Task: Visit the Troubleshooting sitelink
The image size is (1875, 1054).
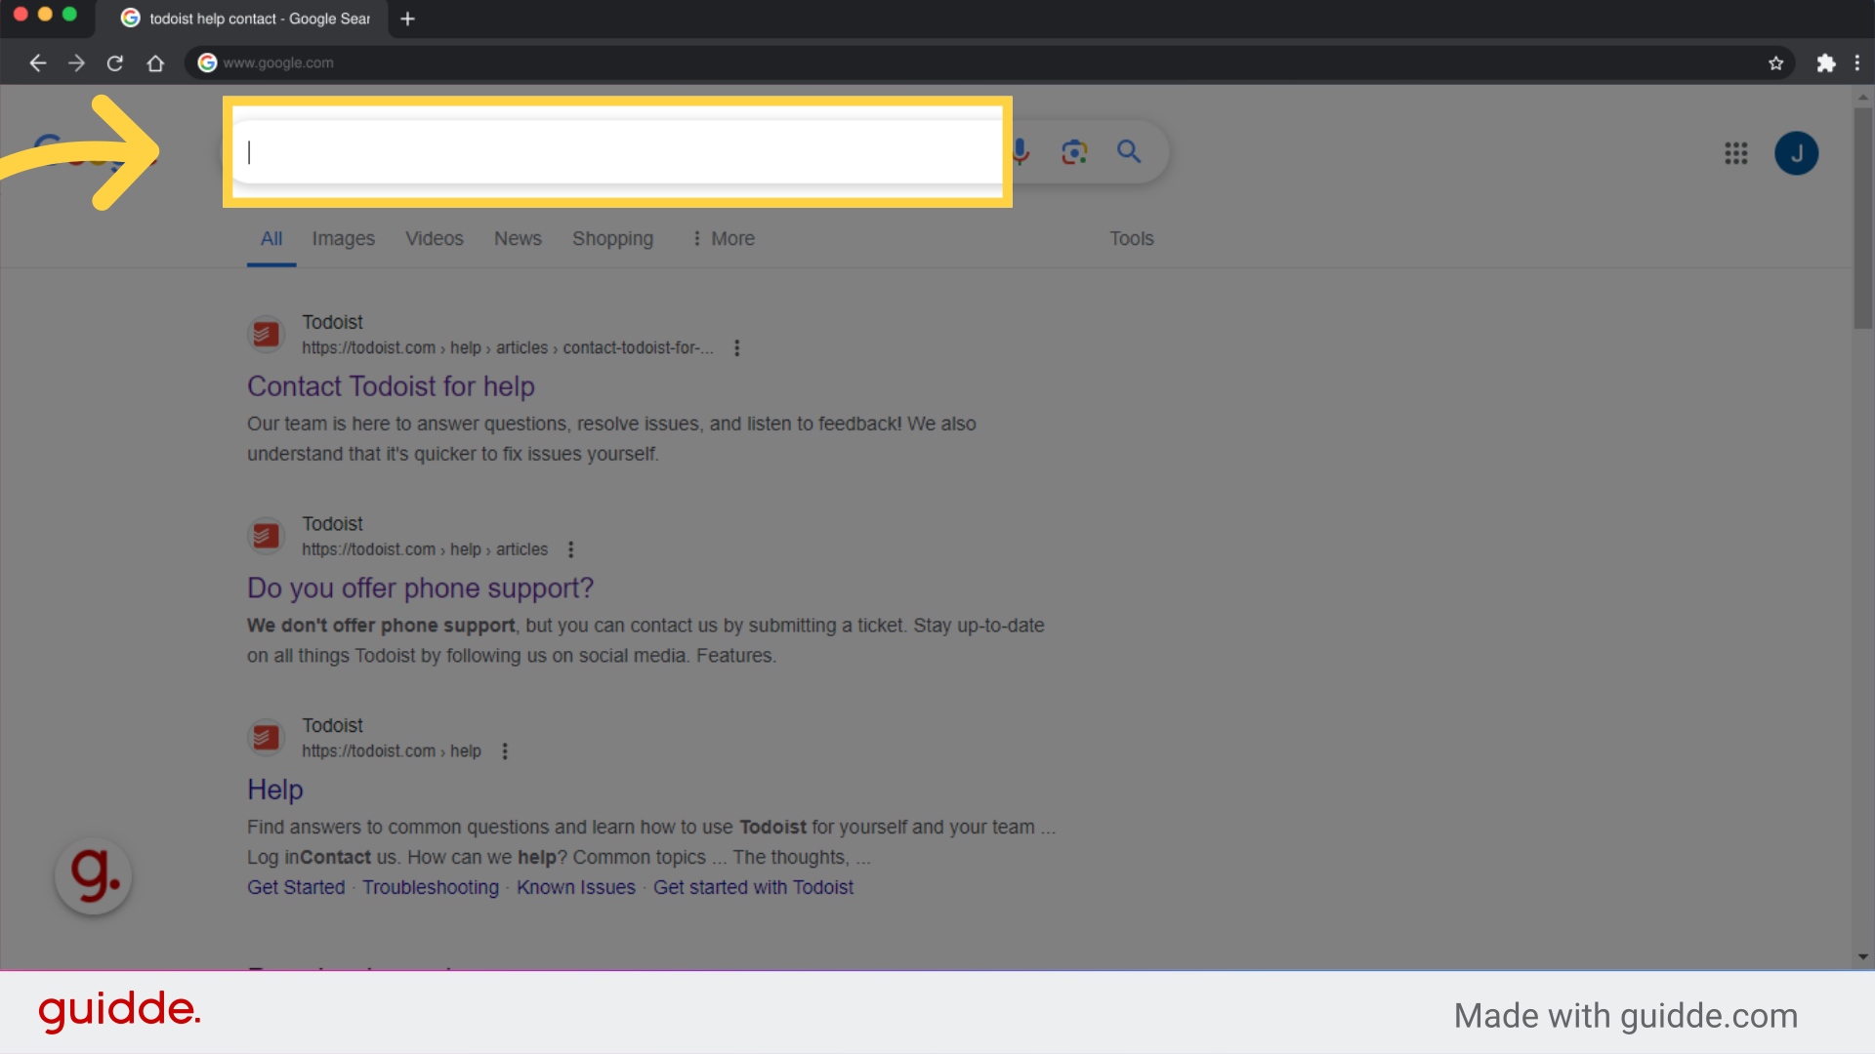Action: click(x=431, y=887)
